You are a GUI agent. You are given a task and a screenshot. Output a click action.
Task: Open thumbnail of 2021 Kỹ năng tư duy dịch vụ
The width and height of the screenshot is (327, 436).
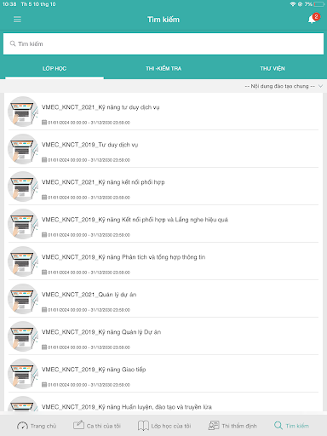23,112
